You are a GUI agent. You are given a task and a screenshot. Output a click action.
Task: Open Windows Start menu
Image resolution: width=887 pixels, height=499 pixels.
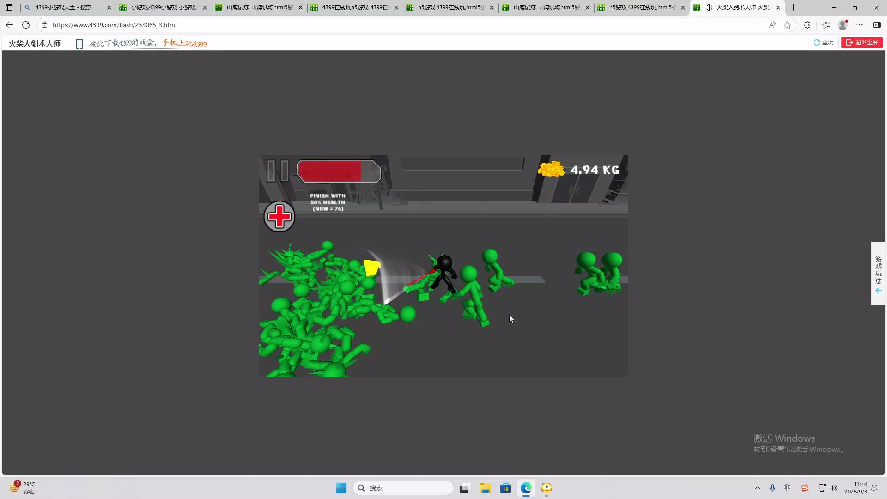coord(341,488)
